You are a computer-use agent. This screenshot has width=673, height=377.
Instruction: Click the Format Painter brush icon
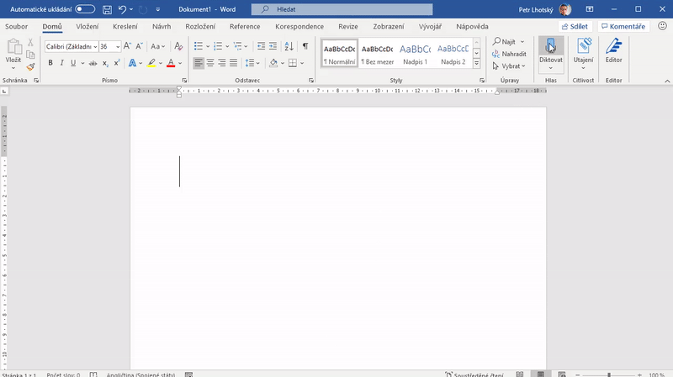point(30,66)
